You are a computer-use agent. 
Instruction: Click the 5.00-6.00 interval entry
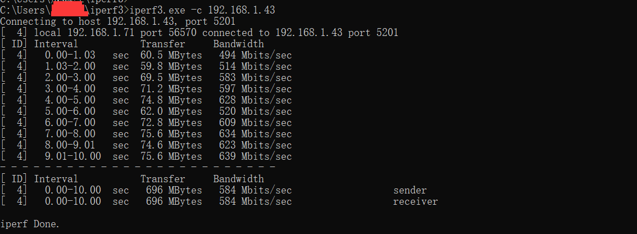(70, 111)
